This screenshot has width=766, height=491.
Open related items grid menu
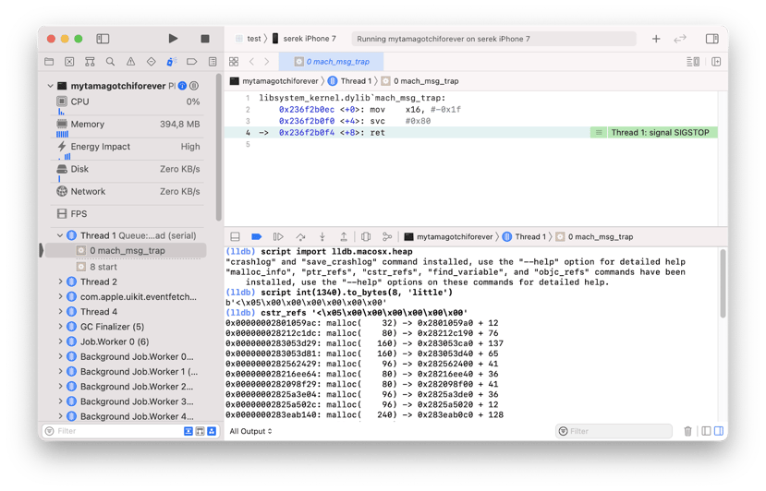[x=234, y=62]
